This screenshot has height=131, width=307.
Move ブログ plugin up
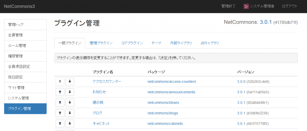click(60, 113)
